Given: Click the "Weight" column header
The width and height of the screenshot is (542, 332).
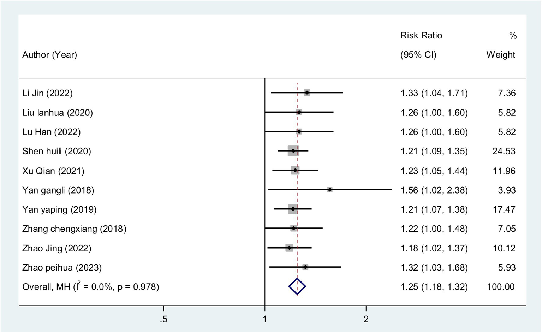Looking at the screenshot, I should [x=501, y=55].
